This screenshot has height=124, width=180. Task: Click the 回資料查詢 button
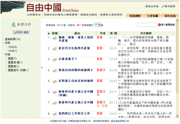pyautogui.click(x=21, y=32)
